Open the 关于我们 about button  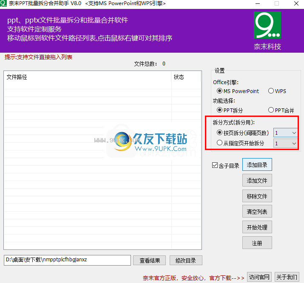click(287, 277)
